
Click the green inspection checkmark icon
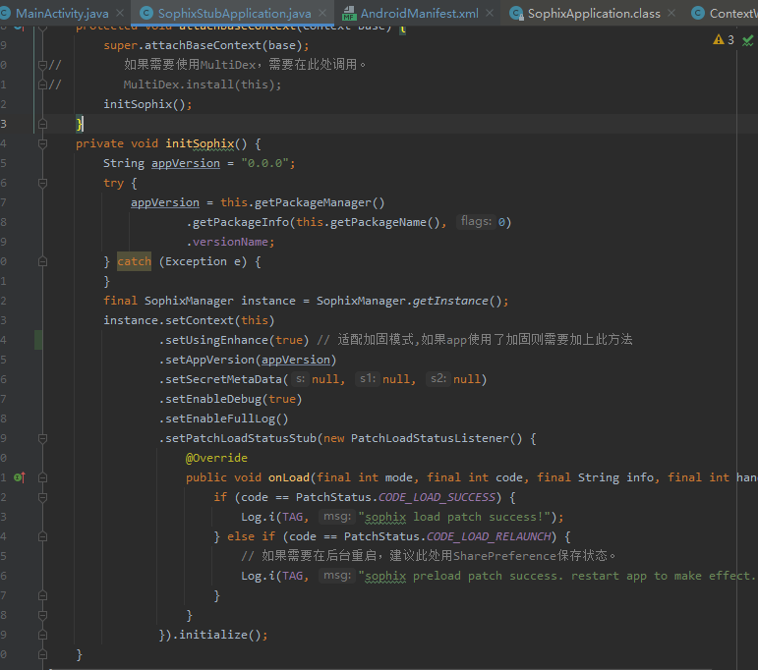pyautogui.click(x=748, y=40)
